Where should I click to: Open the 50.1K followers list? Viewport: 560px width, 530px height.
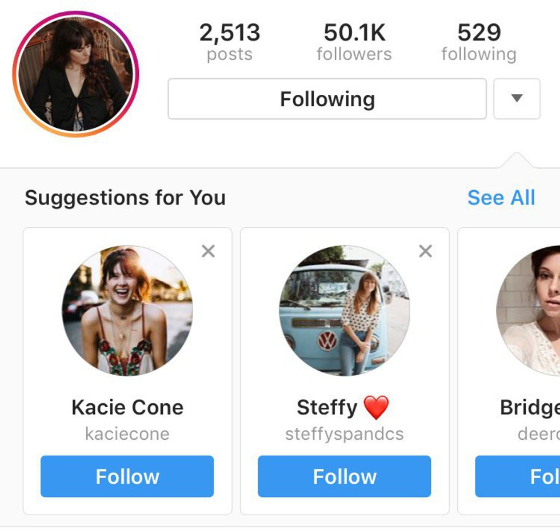pyautogui.click(x=354, y=42)
